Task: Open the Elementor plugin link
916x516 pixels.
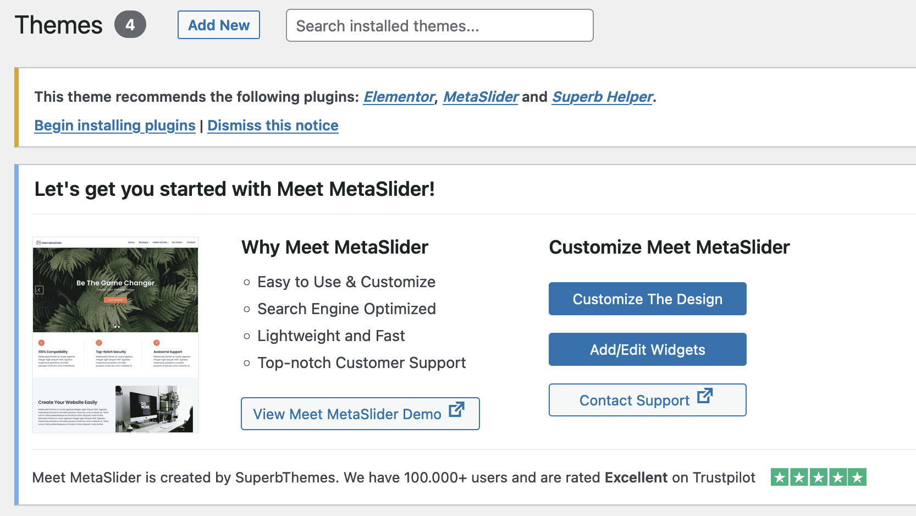Action: point(399,97)
